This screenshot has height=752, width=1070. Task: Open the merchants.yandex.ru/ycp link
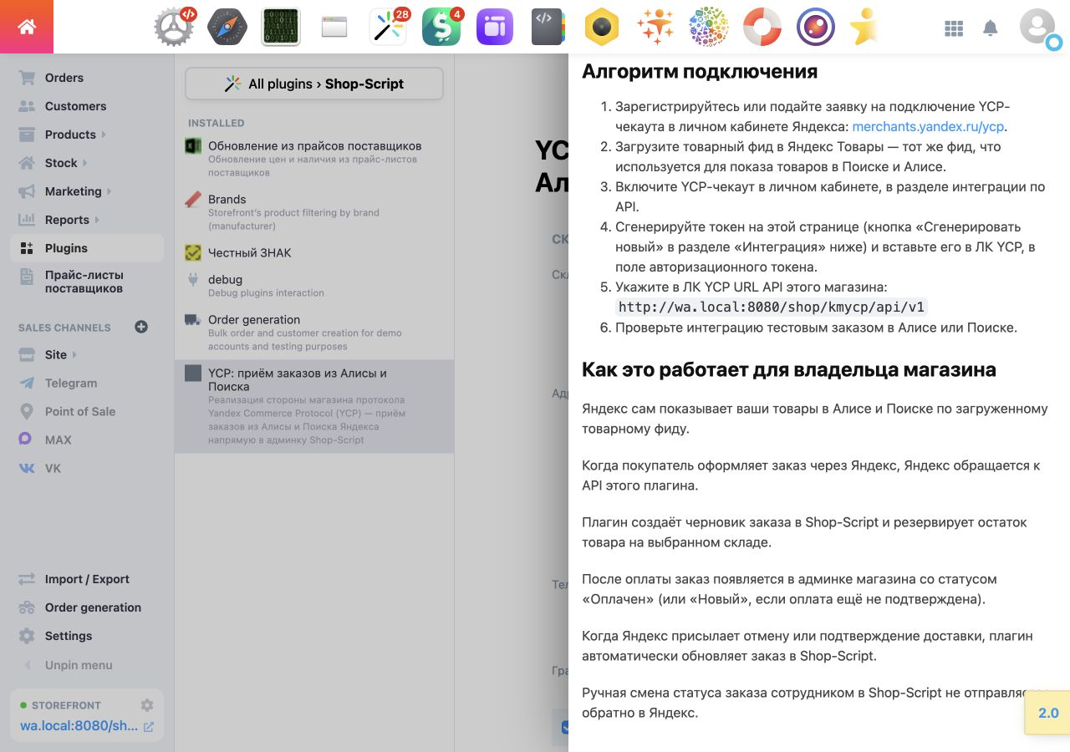click(x=928, y=127)
